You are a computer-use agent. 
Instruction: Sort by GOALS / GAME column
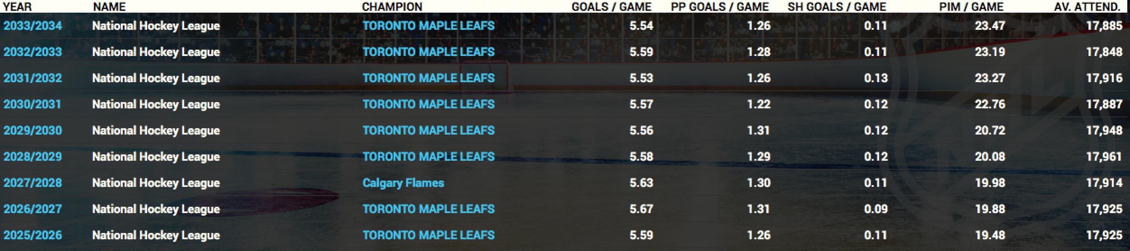611,7
